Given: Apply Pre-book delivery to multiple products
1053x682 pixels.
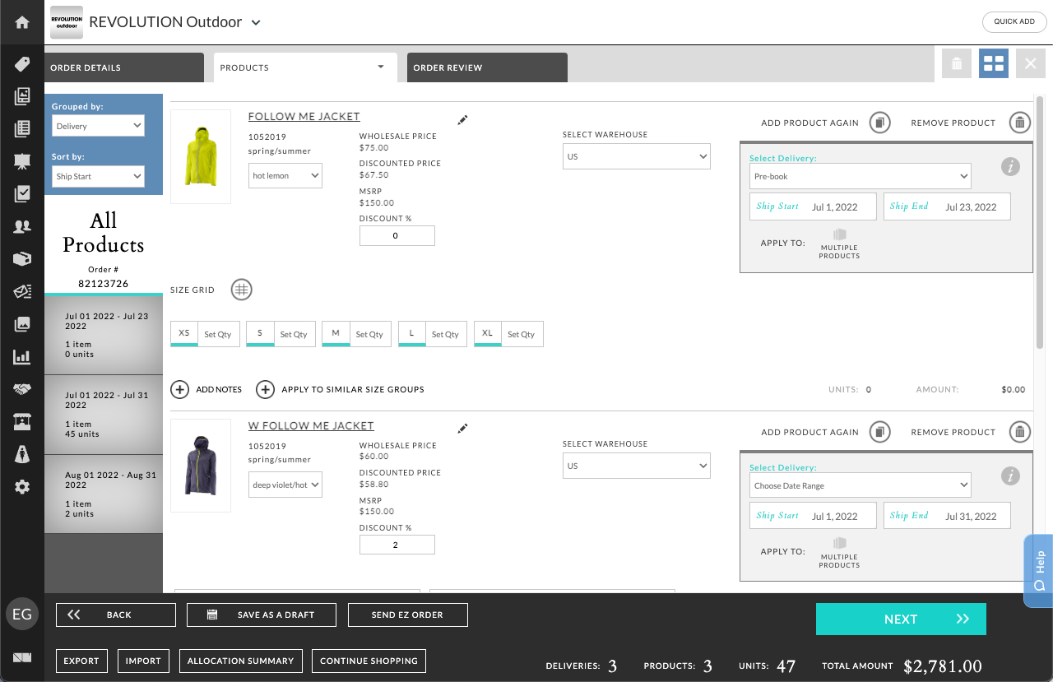Looking at the screenshot, I should (839, 244).
